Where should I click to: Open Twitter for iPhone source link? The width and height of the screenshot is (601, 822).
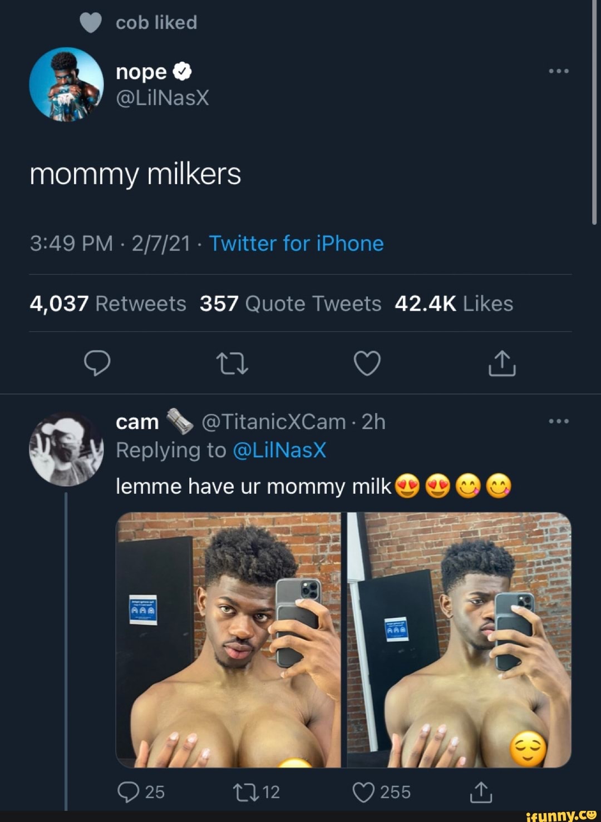tap(296, 244)
